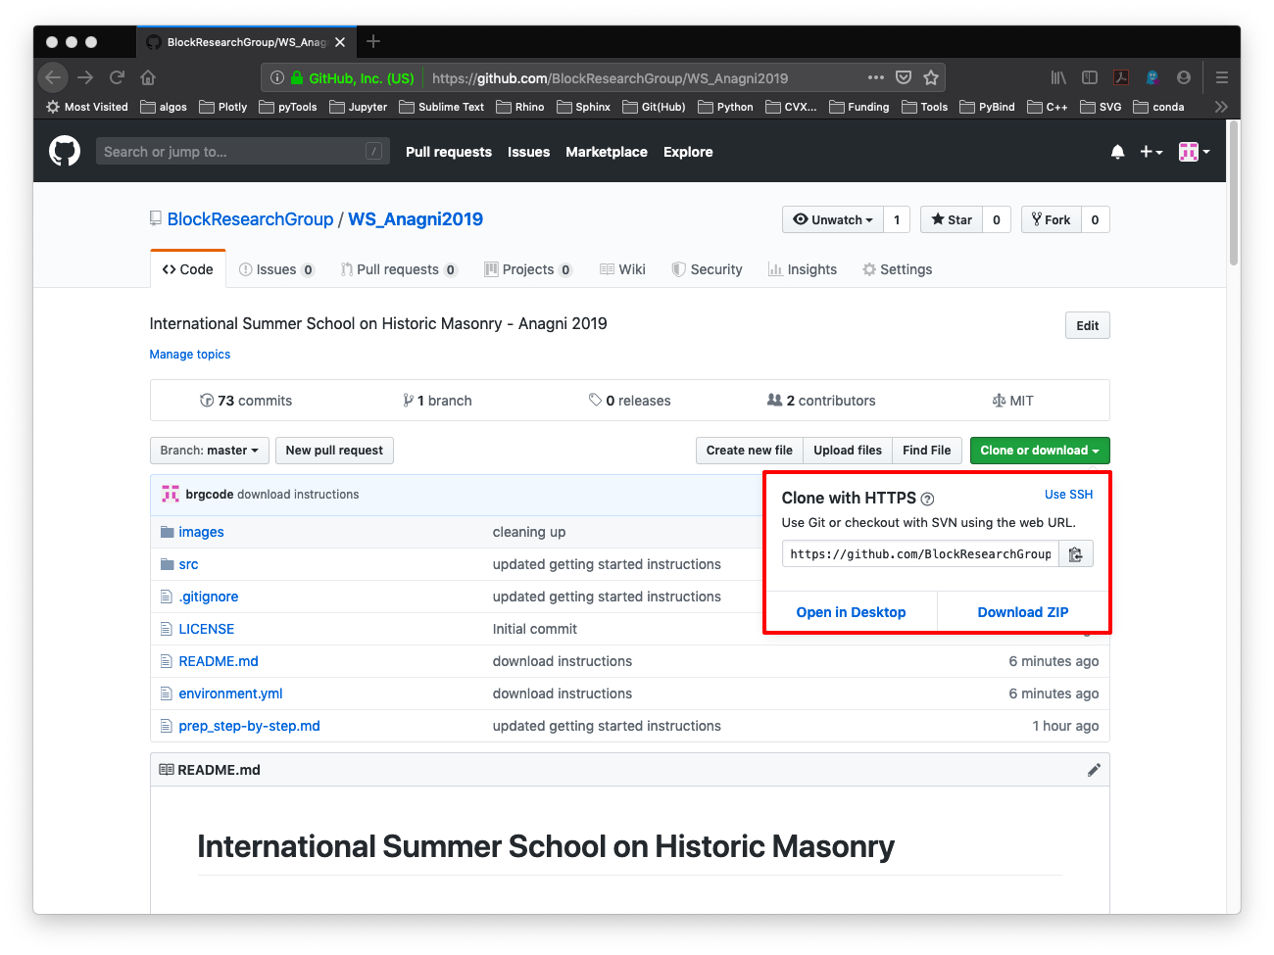This screenshot has height=955, width=1274.
Task: Go back with the browser back arrow
Action: pos(53,77)
